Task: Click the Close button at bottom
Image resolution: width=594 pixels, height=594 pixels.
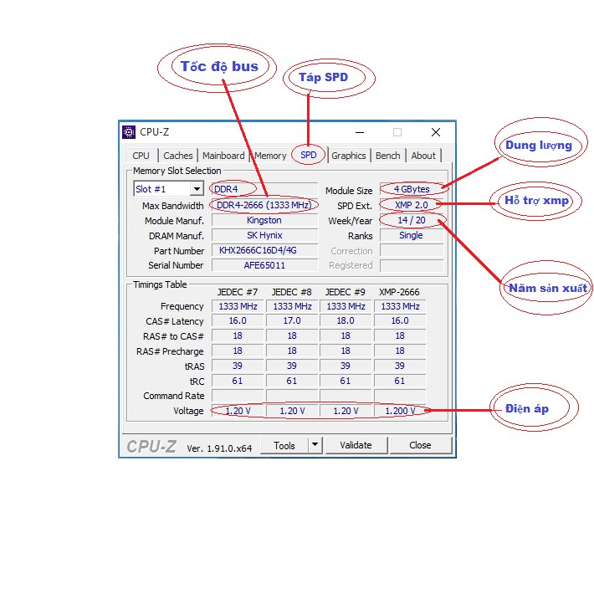Action: (420, 445)
